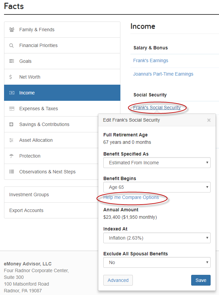
Task: Open the Investment Groups menu item
Action: click(51, 195)
